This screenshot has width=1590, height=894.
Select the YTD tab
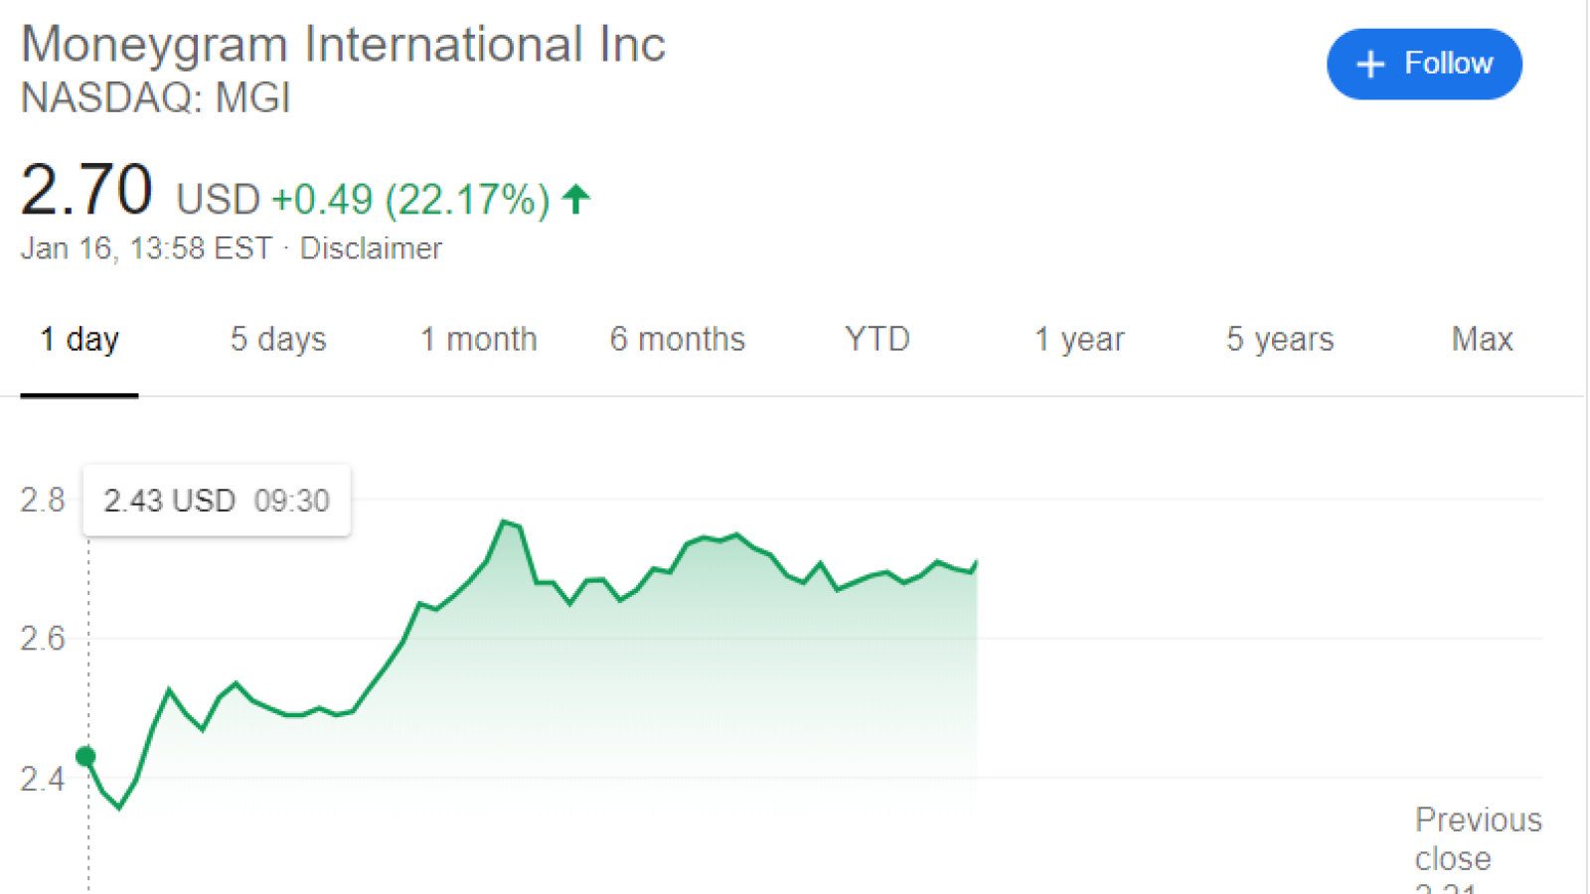877,340
